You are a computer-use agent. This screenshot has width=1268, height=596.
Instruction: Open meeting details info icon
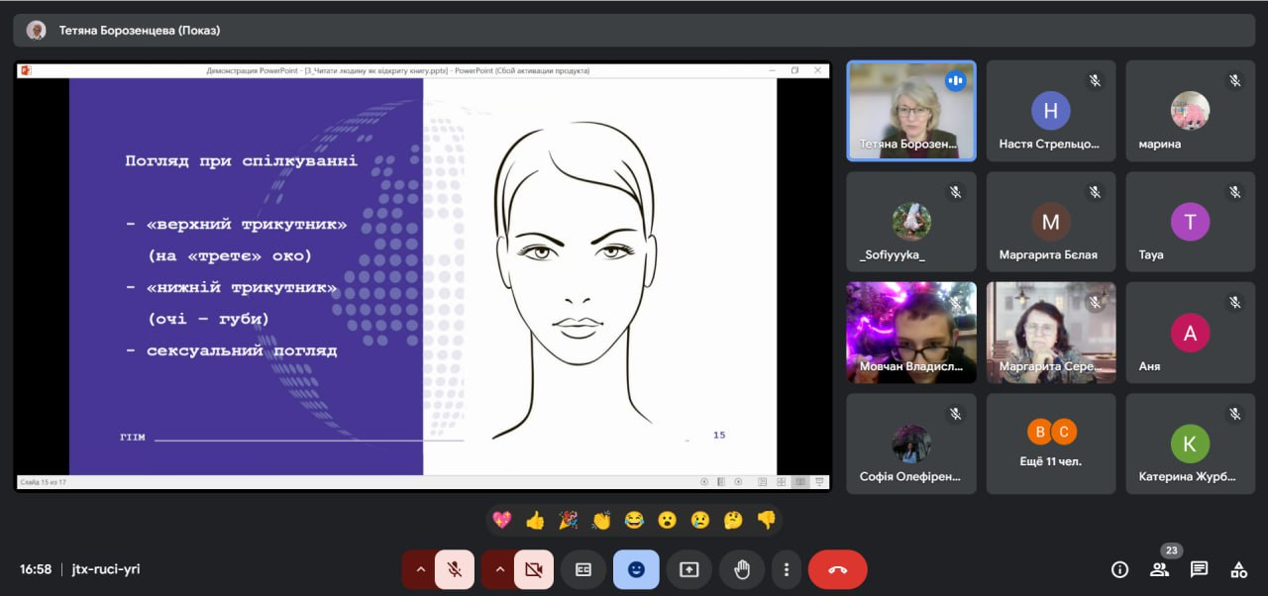tap(1119, 569)
